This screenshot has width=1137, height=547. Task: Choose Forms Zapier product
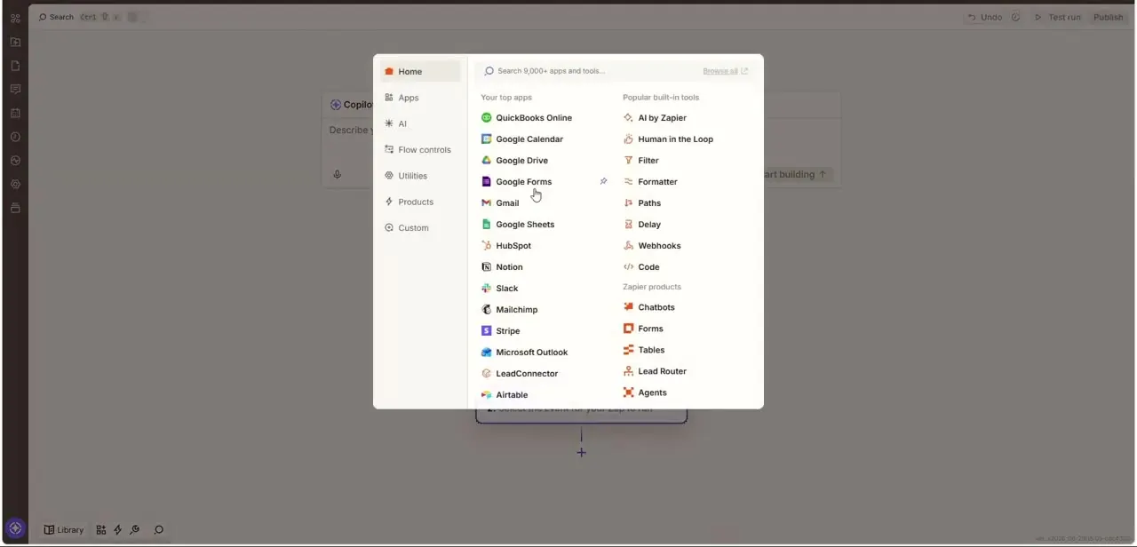coord(643,329)
